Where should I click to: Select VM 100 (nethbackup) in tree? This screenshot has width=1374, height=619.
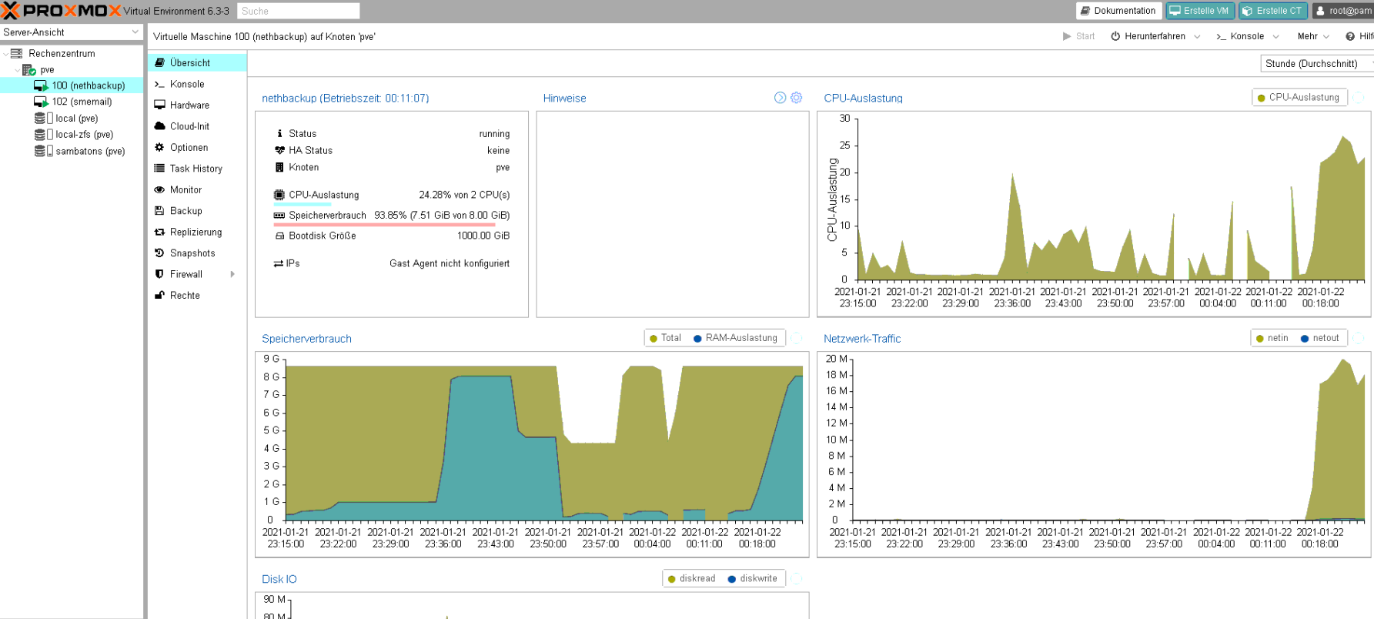(x=72, y=85)
